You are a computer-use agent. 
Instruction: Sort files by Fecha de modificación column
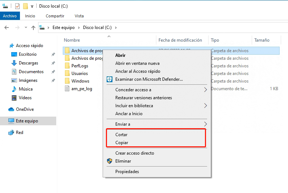pyautogui.click(x=180, y=40)
